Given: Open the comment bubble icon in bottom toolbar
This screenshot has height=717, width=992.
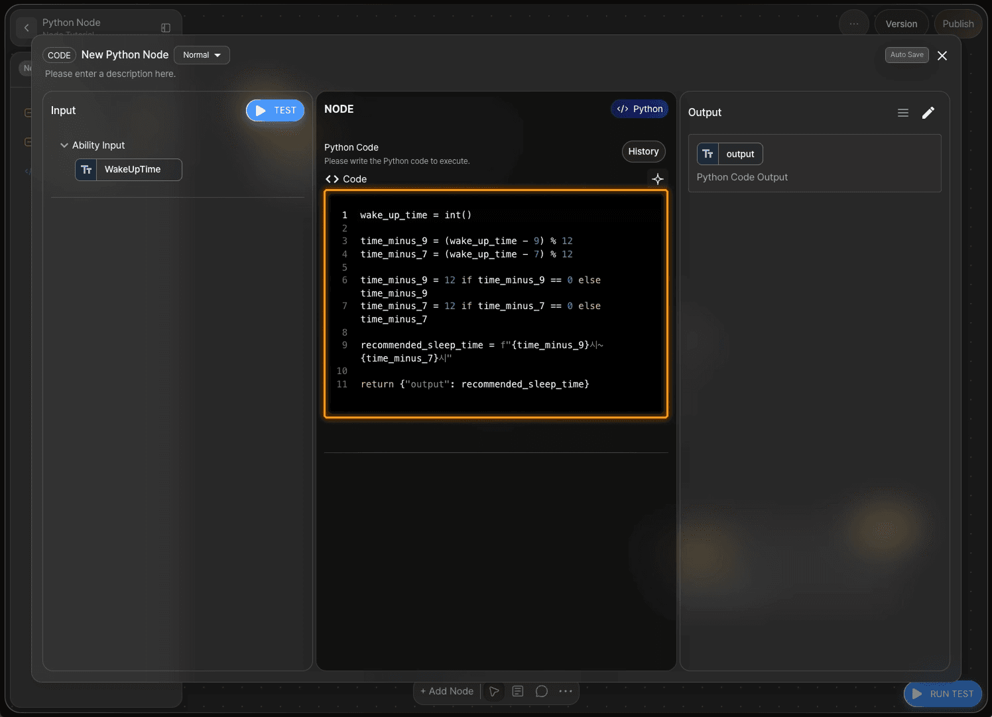Looking at the screenshot, I should tap(542, 691).
